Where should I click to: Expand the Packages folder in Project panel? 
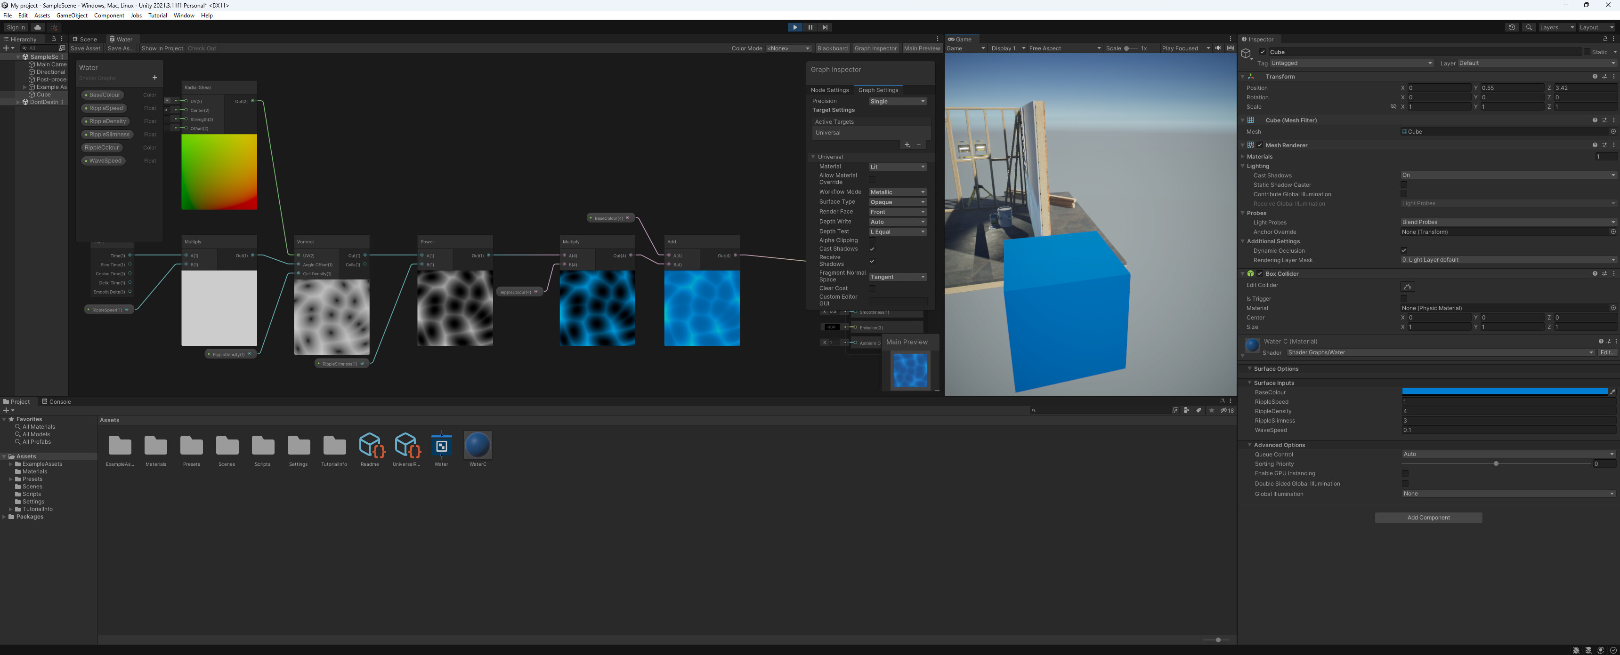tap(4, 517)
